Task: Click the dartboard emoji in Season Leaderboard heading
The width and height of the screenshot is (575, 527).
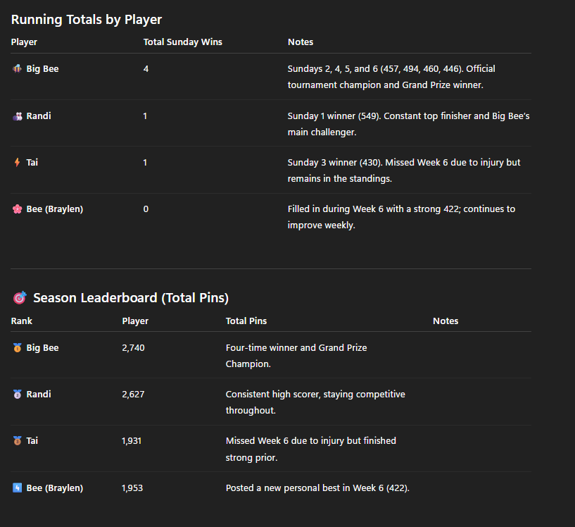Action: pos(20,298)
